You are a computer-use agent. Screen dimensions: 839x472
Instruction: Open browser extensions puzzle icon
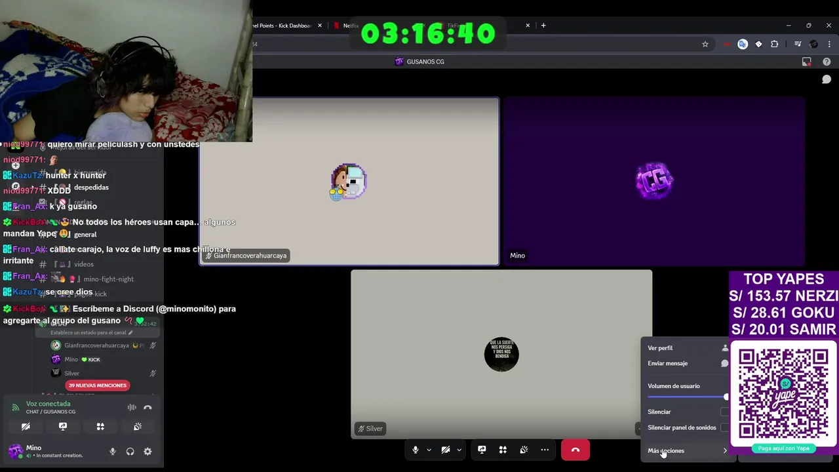[x=775, y=44]
